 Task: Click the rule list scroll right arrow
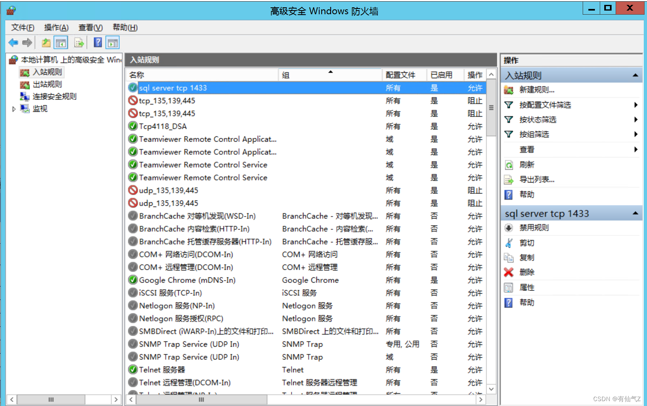[x=481, y=399]
